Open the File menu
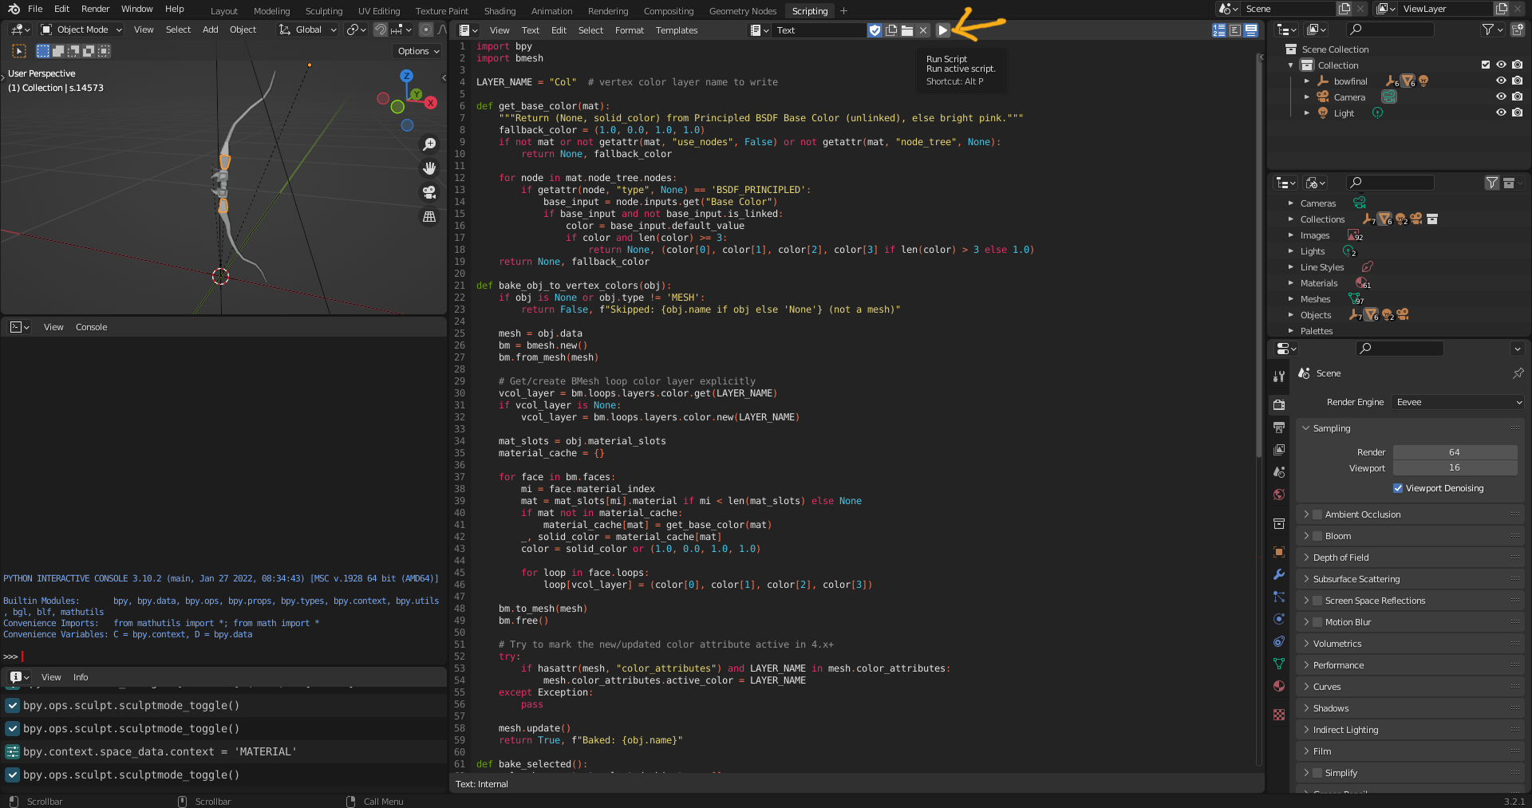Image resolution: width=1532 pixels, height=808 pixels. 35,10
